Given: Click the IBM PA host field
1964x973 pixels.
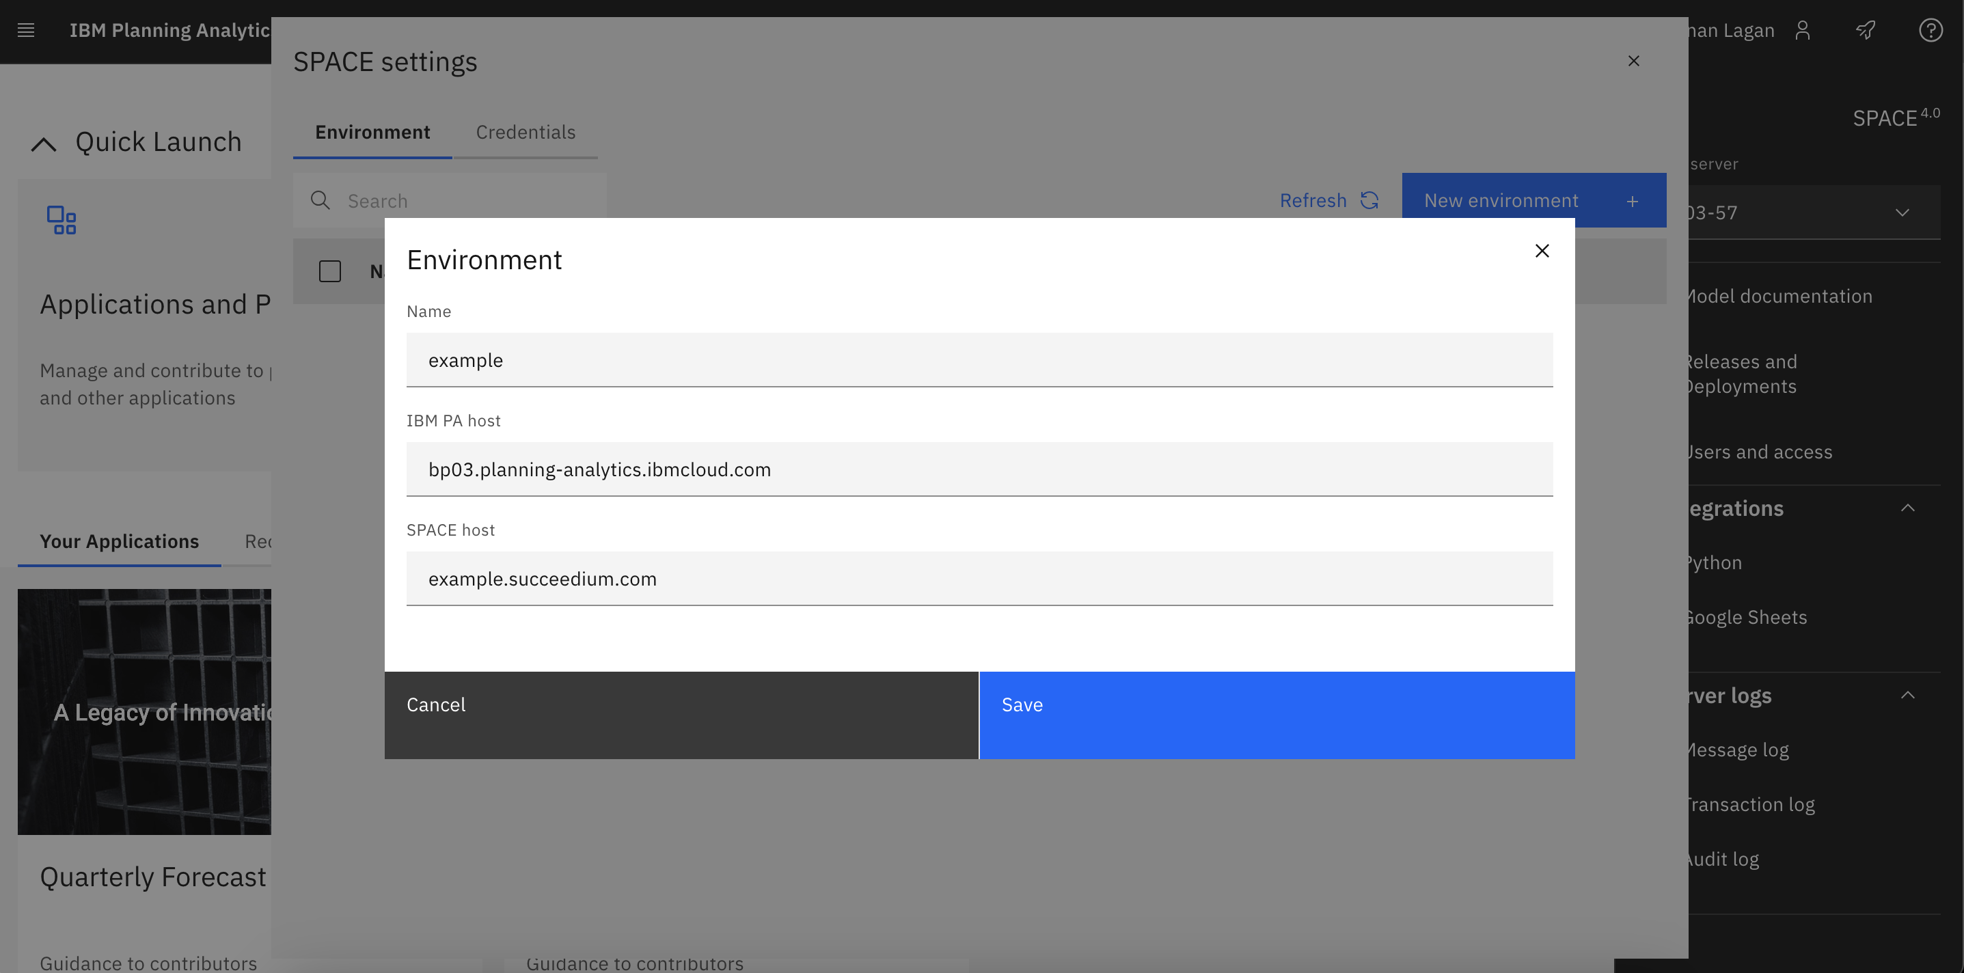Looking at the screenshot, I should pyautogui.click(x=979, y=469).
